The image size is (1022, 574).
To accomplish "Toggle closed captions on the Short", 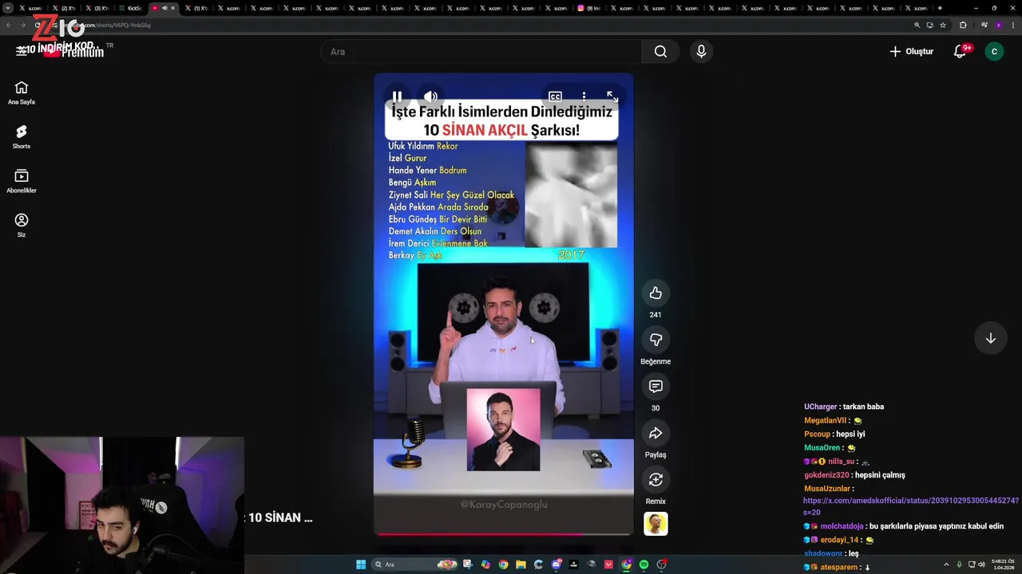I will coord(555,96).
